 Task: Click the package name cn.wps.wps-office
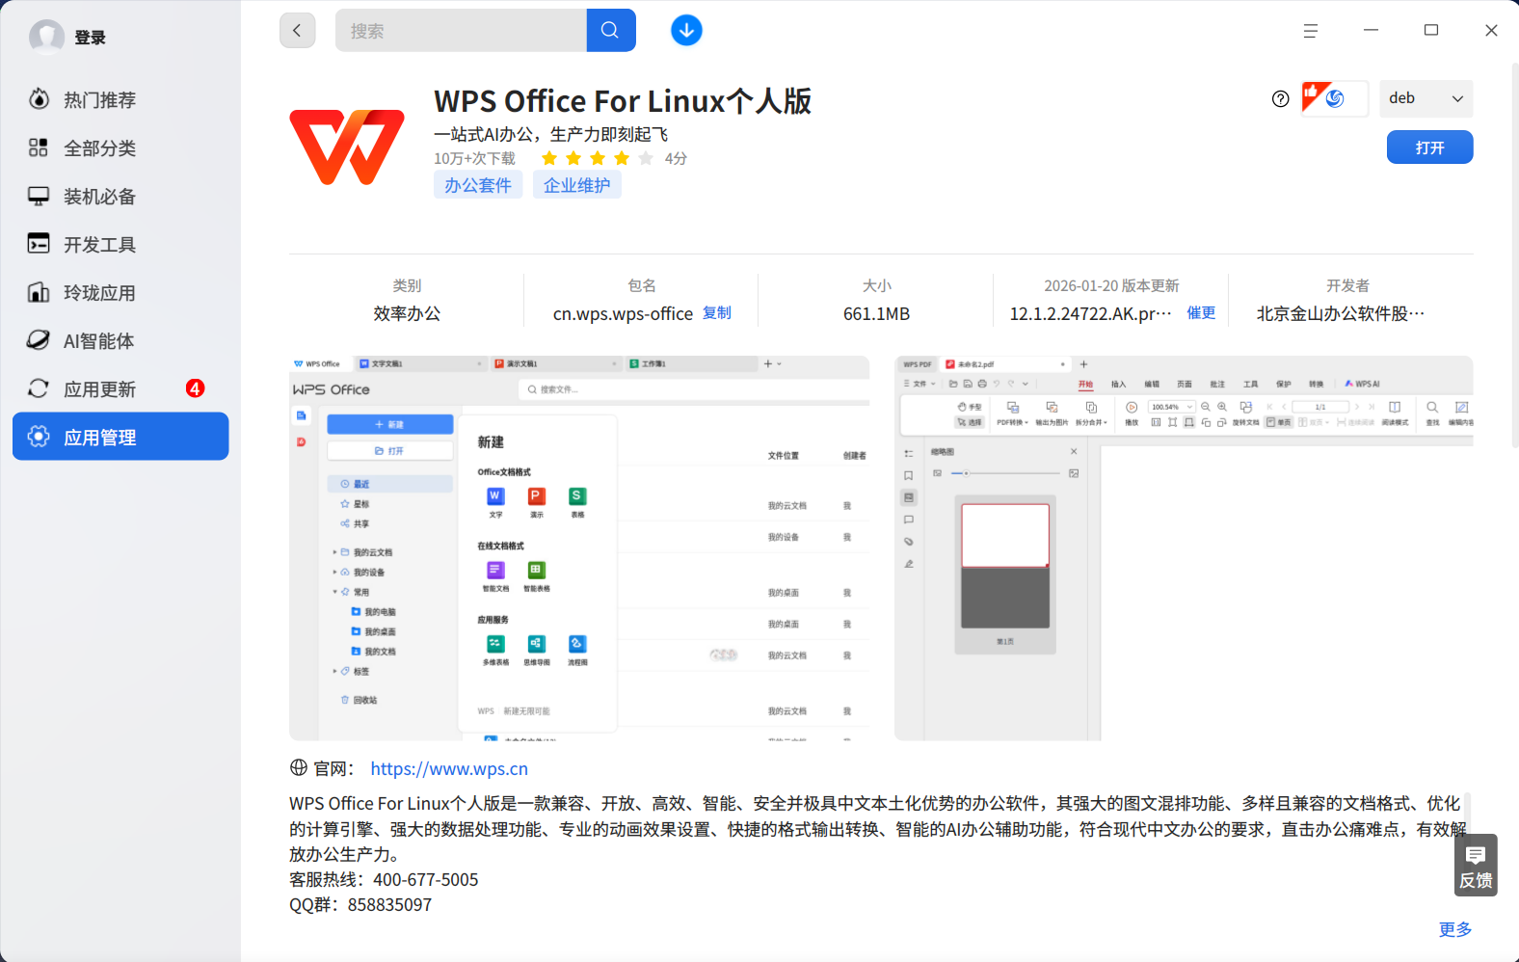pyautogui.click(x=623, y=313)
